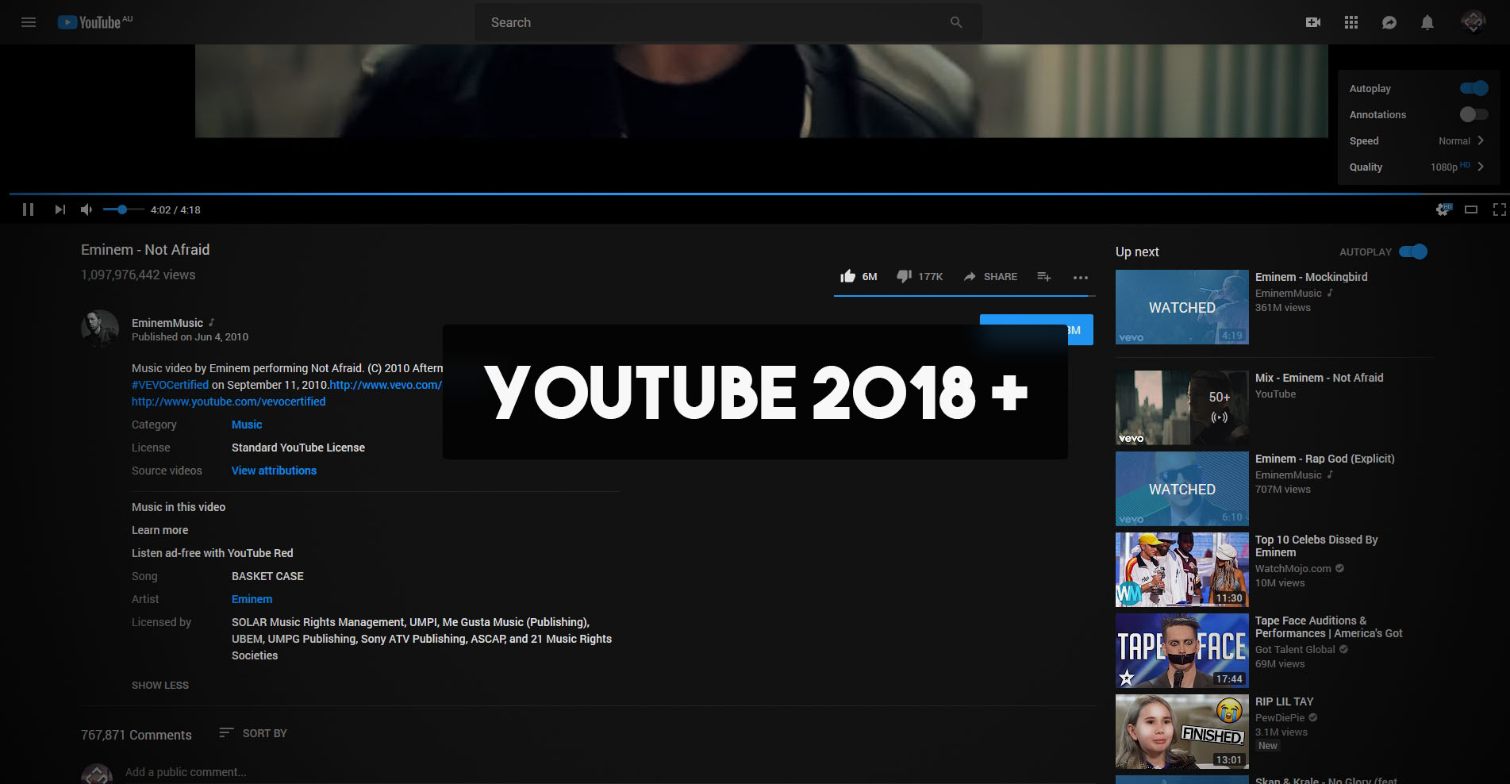1510x784 pixels.
Task: Open the three-dot more actions menu
Action: pos(1081,277)
